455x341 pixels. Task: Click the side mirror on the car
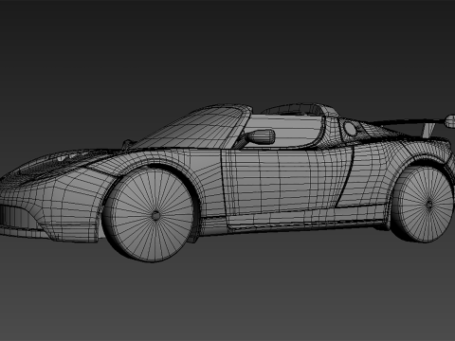pos(260,136)
